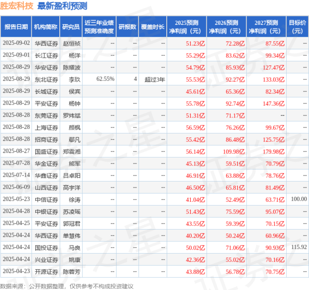Click the 109.98亿 forecast value

click(234, 152)
